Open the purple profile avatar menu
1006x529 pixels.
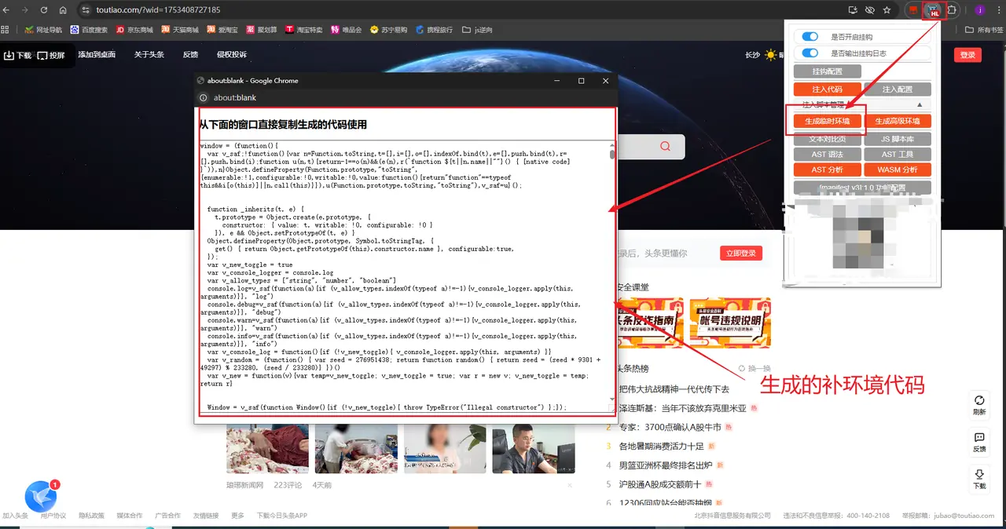(x=979, y=10)
